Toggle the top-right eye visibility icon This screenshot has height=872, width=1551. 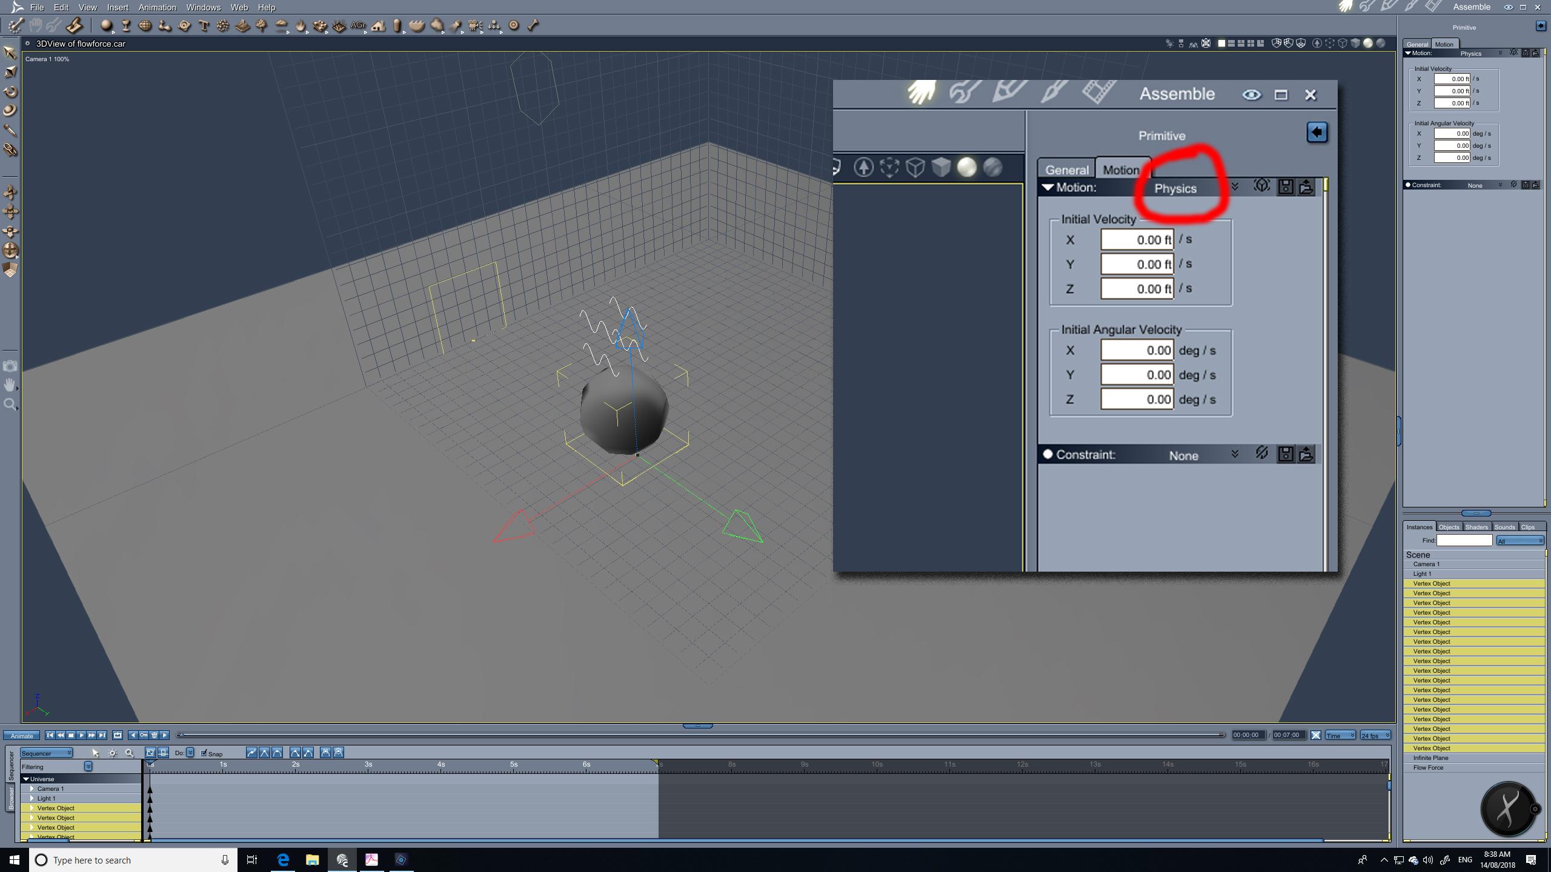coord(1508,7)
